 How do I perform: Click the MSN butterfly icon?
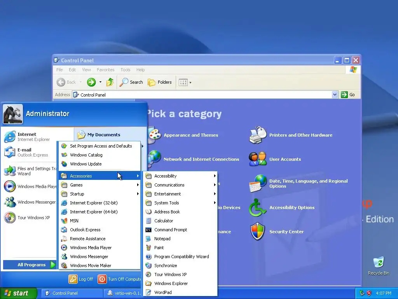[64, 221]
